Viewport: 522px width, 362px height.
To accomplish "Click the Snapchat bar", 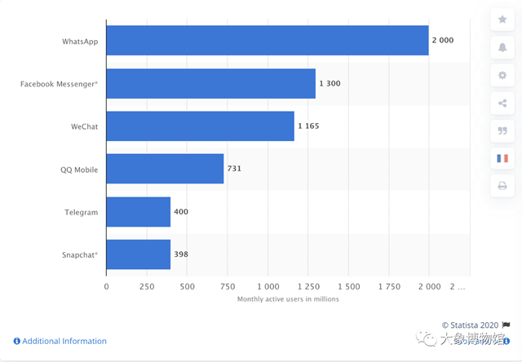I will (x=138, y=254).
